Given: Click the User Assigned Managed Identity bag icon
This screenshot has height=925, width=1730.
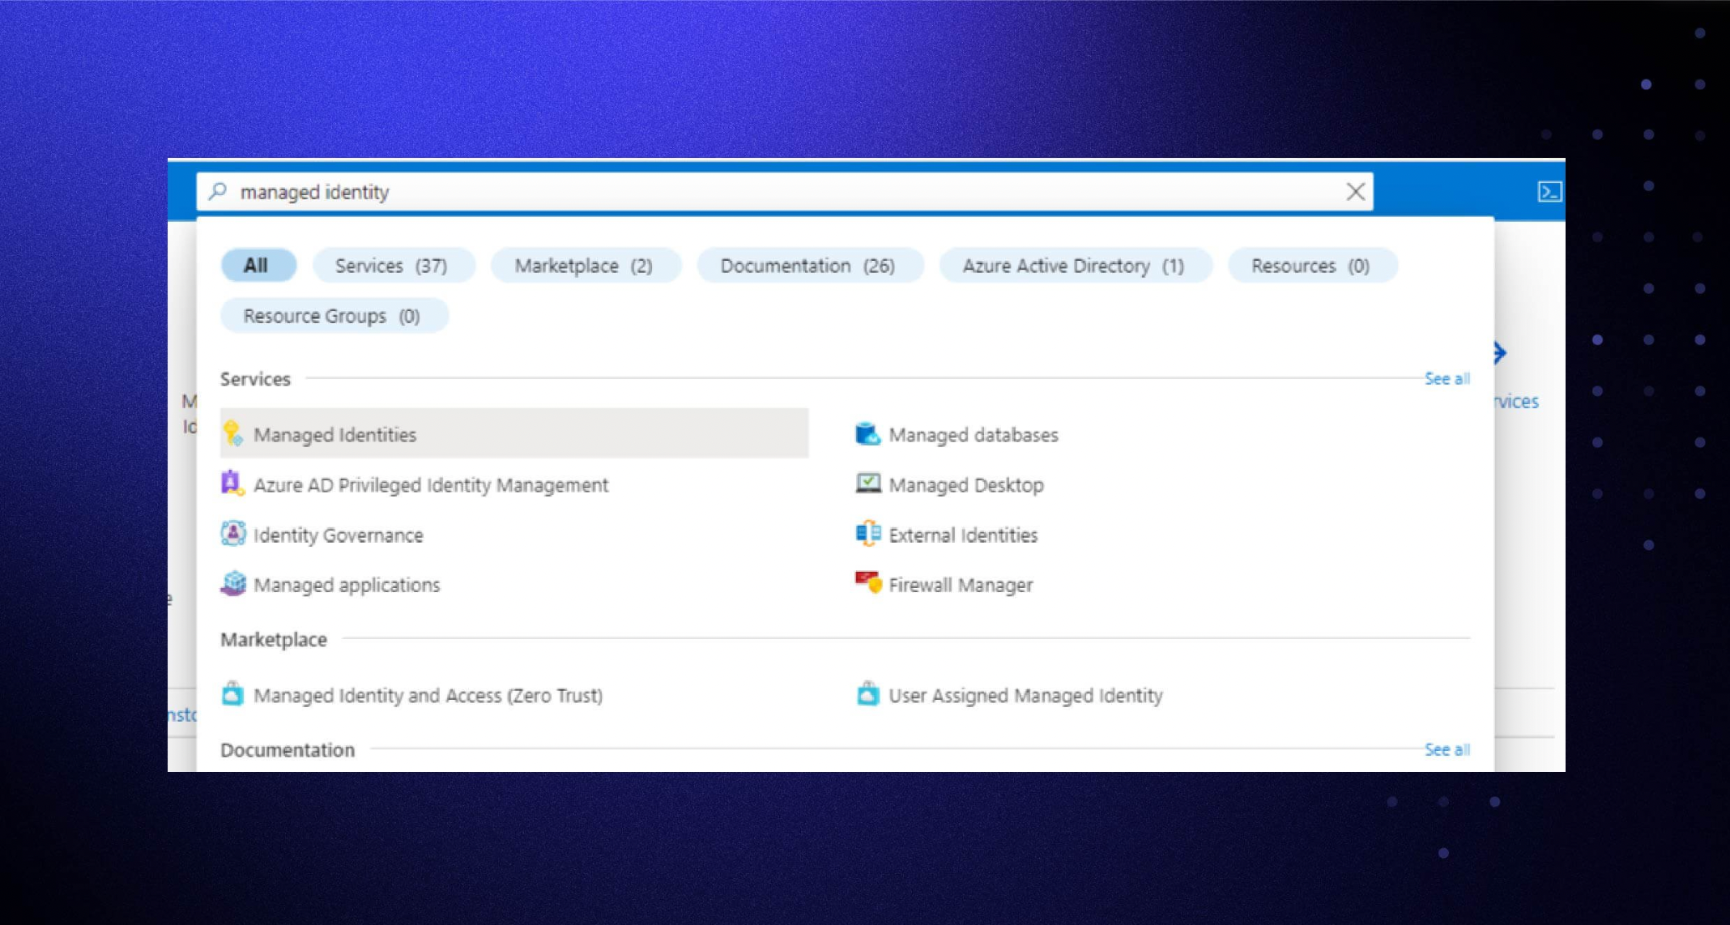Looking at the screenshot, I should click(x=868, y=694).
